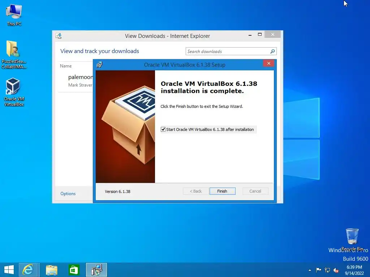Open the taskbar clock showing 6:39 PM

coord(354,270)
